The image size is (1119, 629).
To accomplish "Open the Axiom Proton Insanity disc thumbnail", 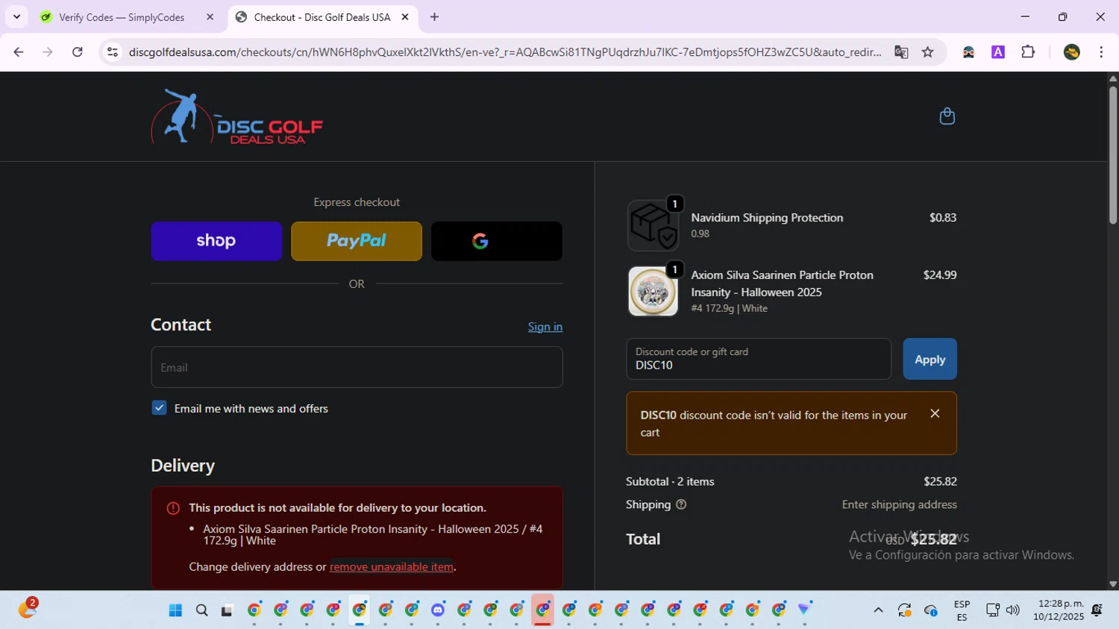I will pos(653,291).
